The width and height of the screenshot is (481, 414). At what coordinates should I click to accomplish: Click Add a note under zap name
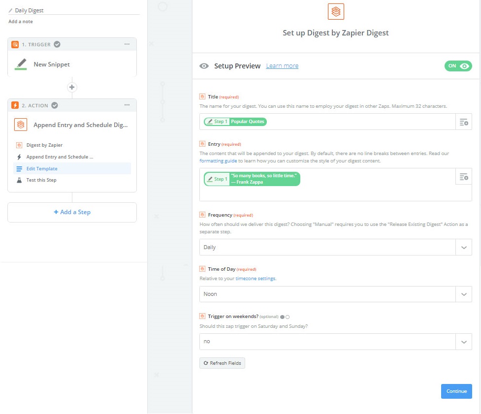pyautogui.click(x=21, y=22)
